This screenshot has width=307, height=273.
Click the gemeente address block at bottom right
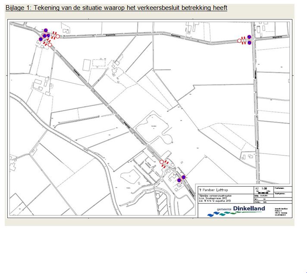[283, 211]
